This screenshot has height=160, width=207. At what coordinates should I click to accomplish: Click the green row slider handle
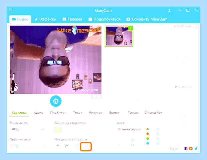(158, 139)
